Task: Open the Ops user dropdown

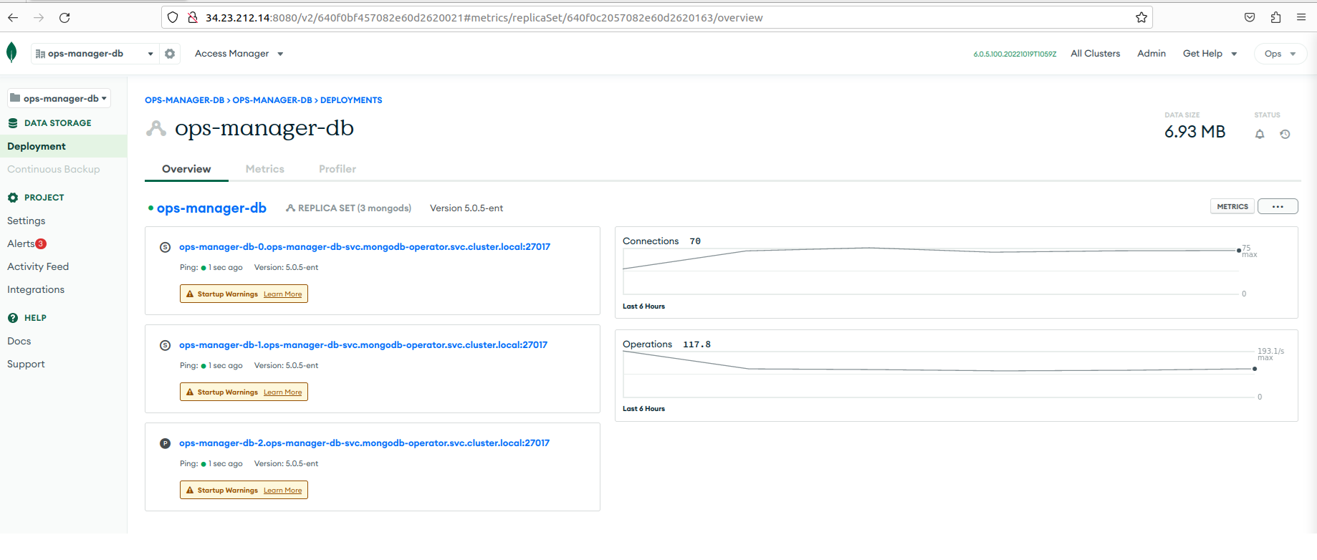Action: point(1280,54)
